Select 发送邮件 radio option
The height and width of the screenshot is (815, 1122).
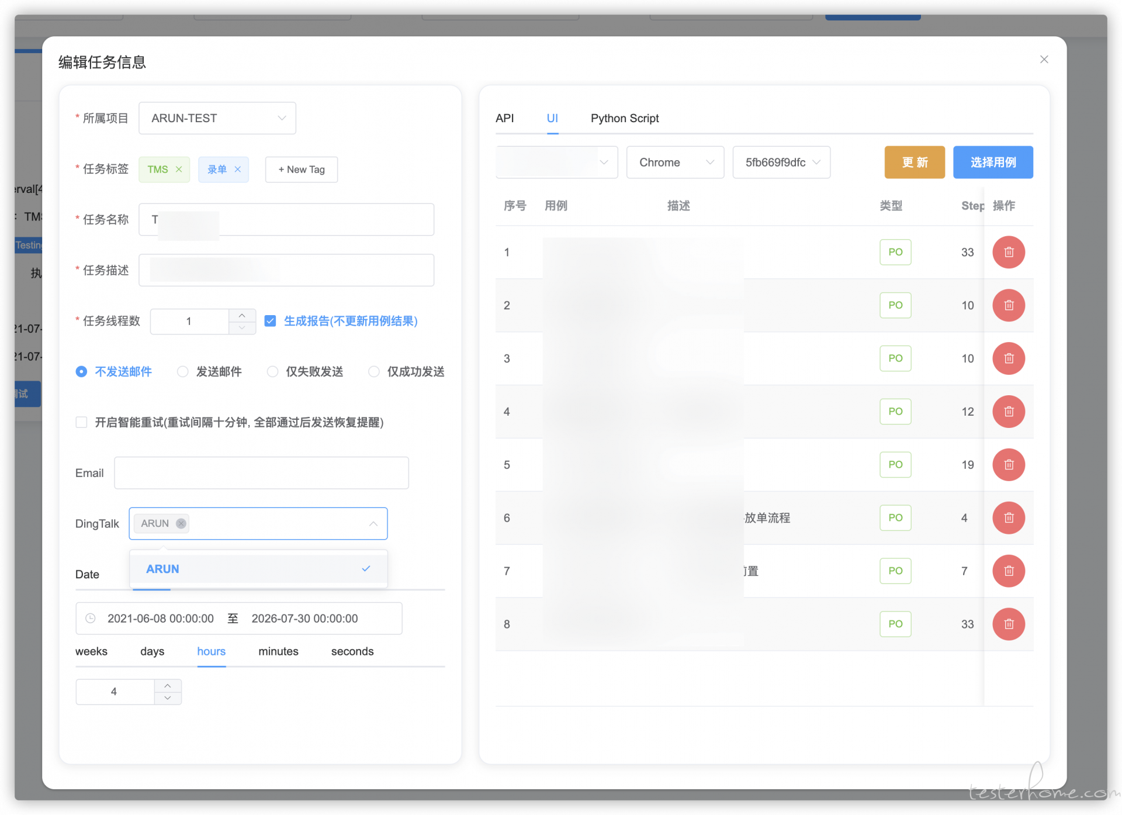[183, 372]
